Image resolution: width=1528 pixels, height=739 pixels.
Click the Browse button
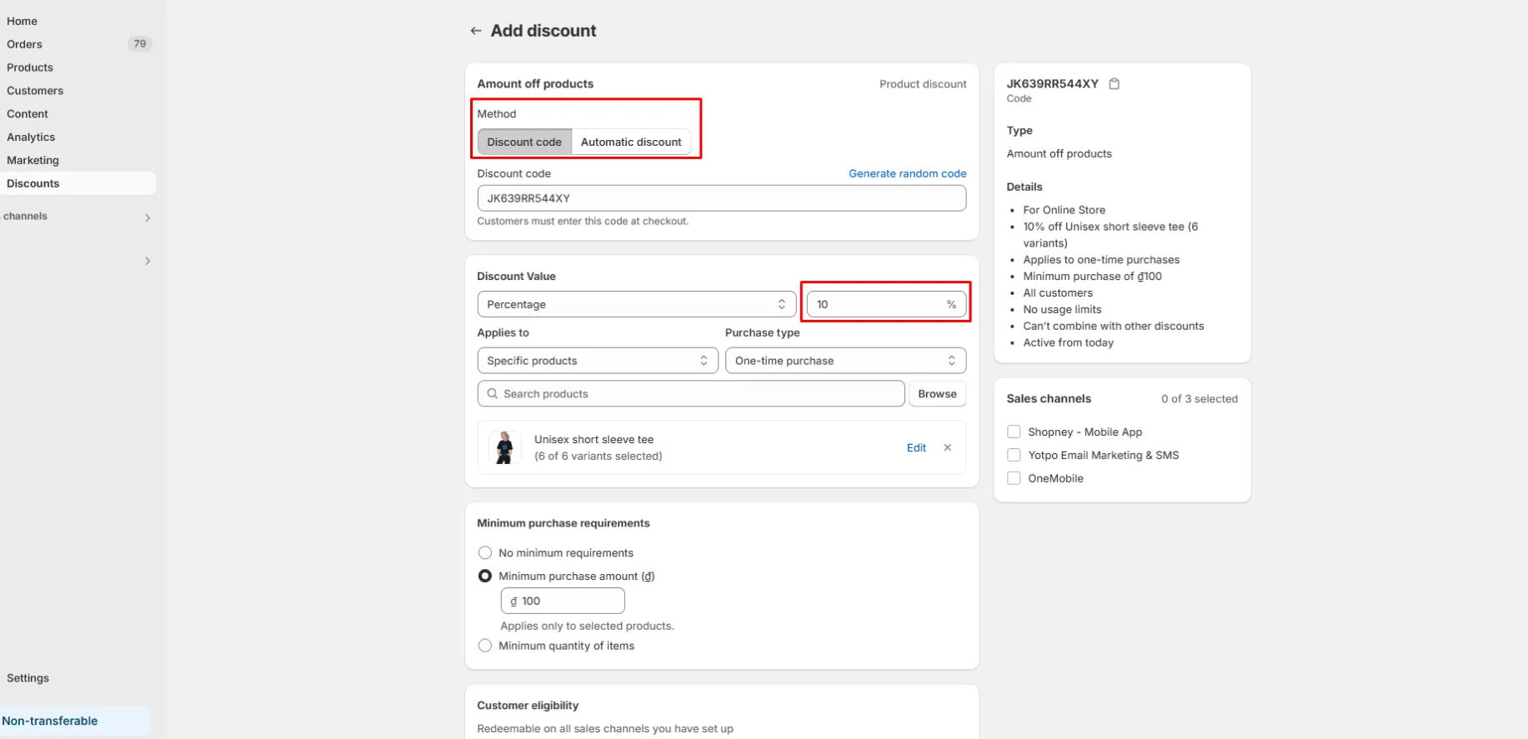point(937,393)
